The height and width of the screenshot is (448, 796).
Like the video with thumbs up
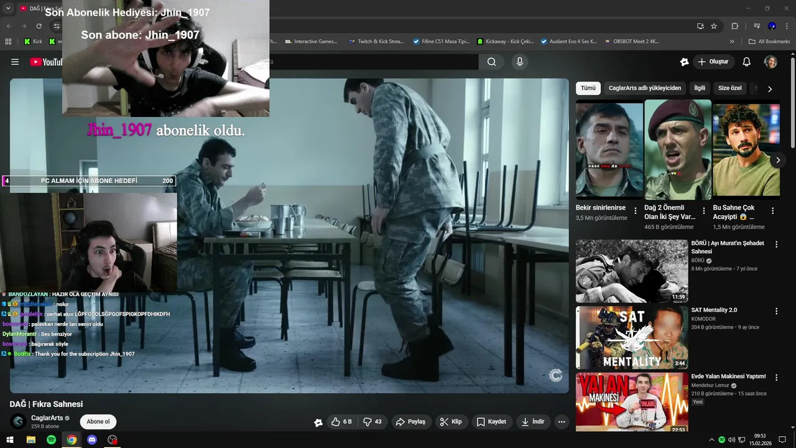tap(342, 422)
